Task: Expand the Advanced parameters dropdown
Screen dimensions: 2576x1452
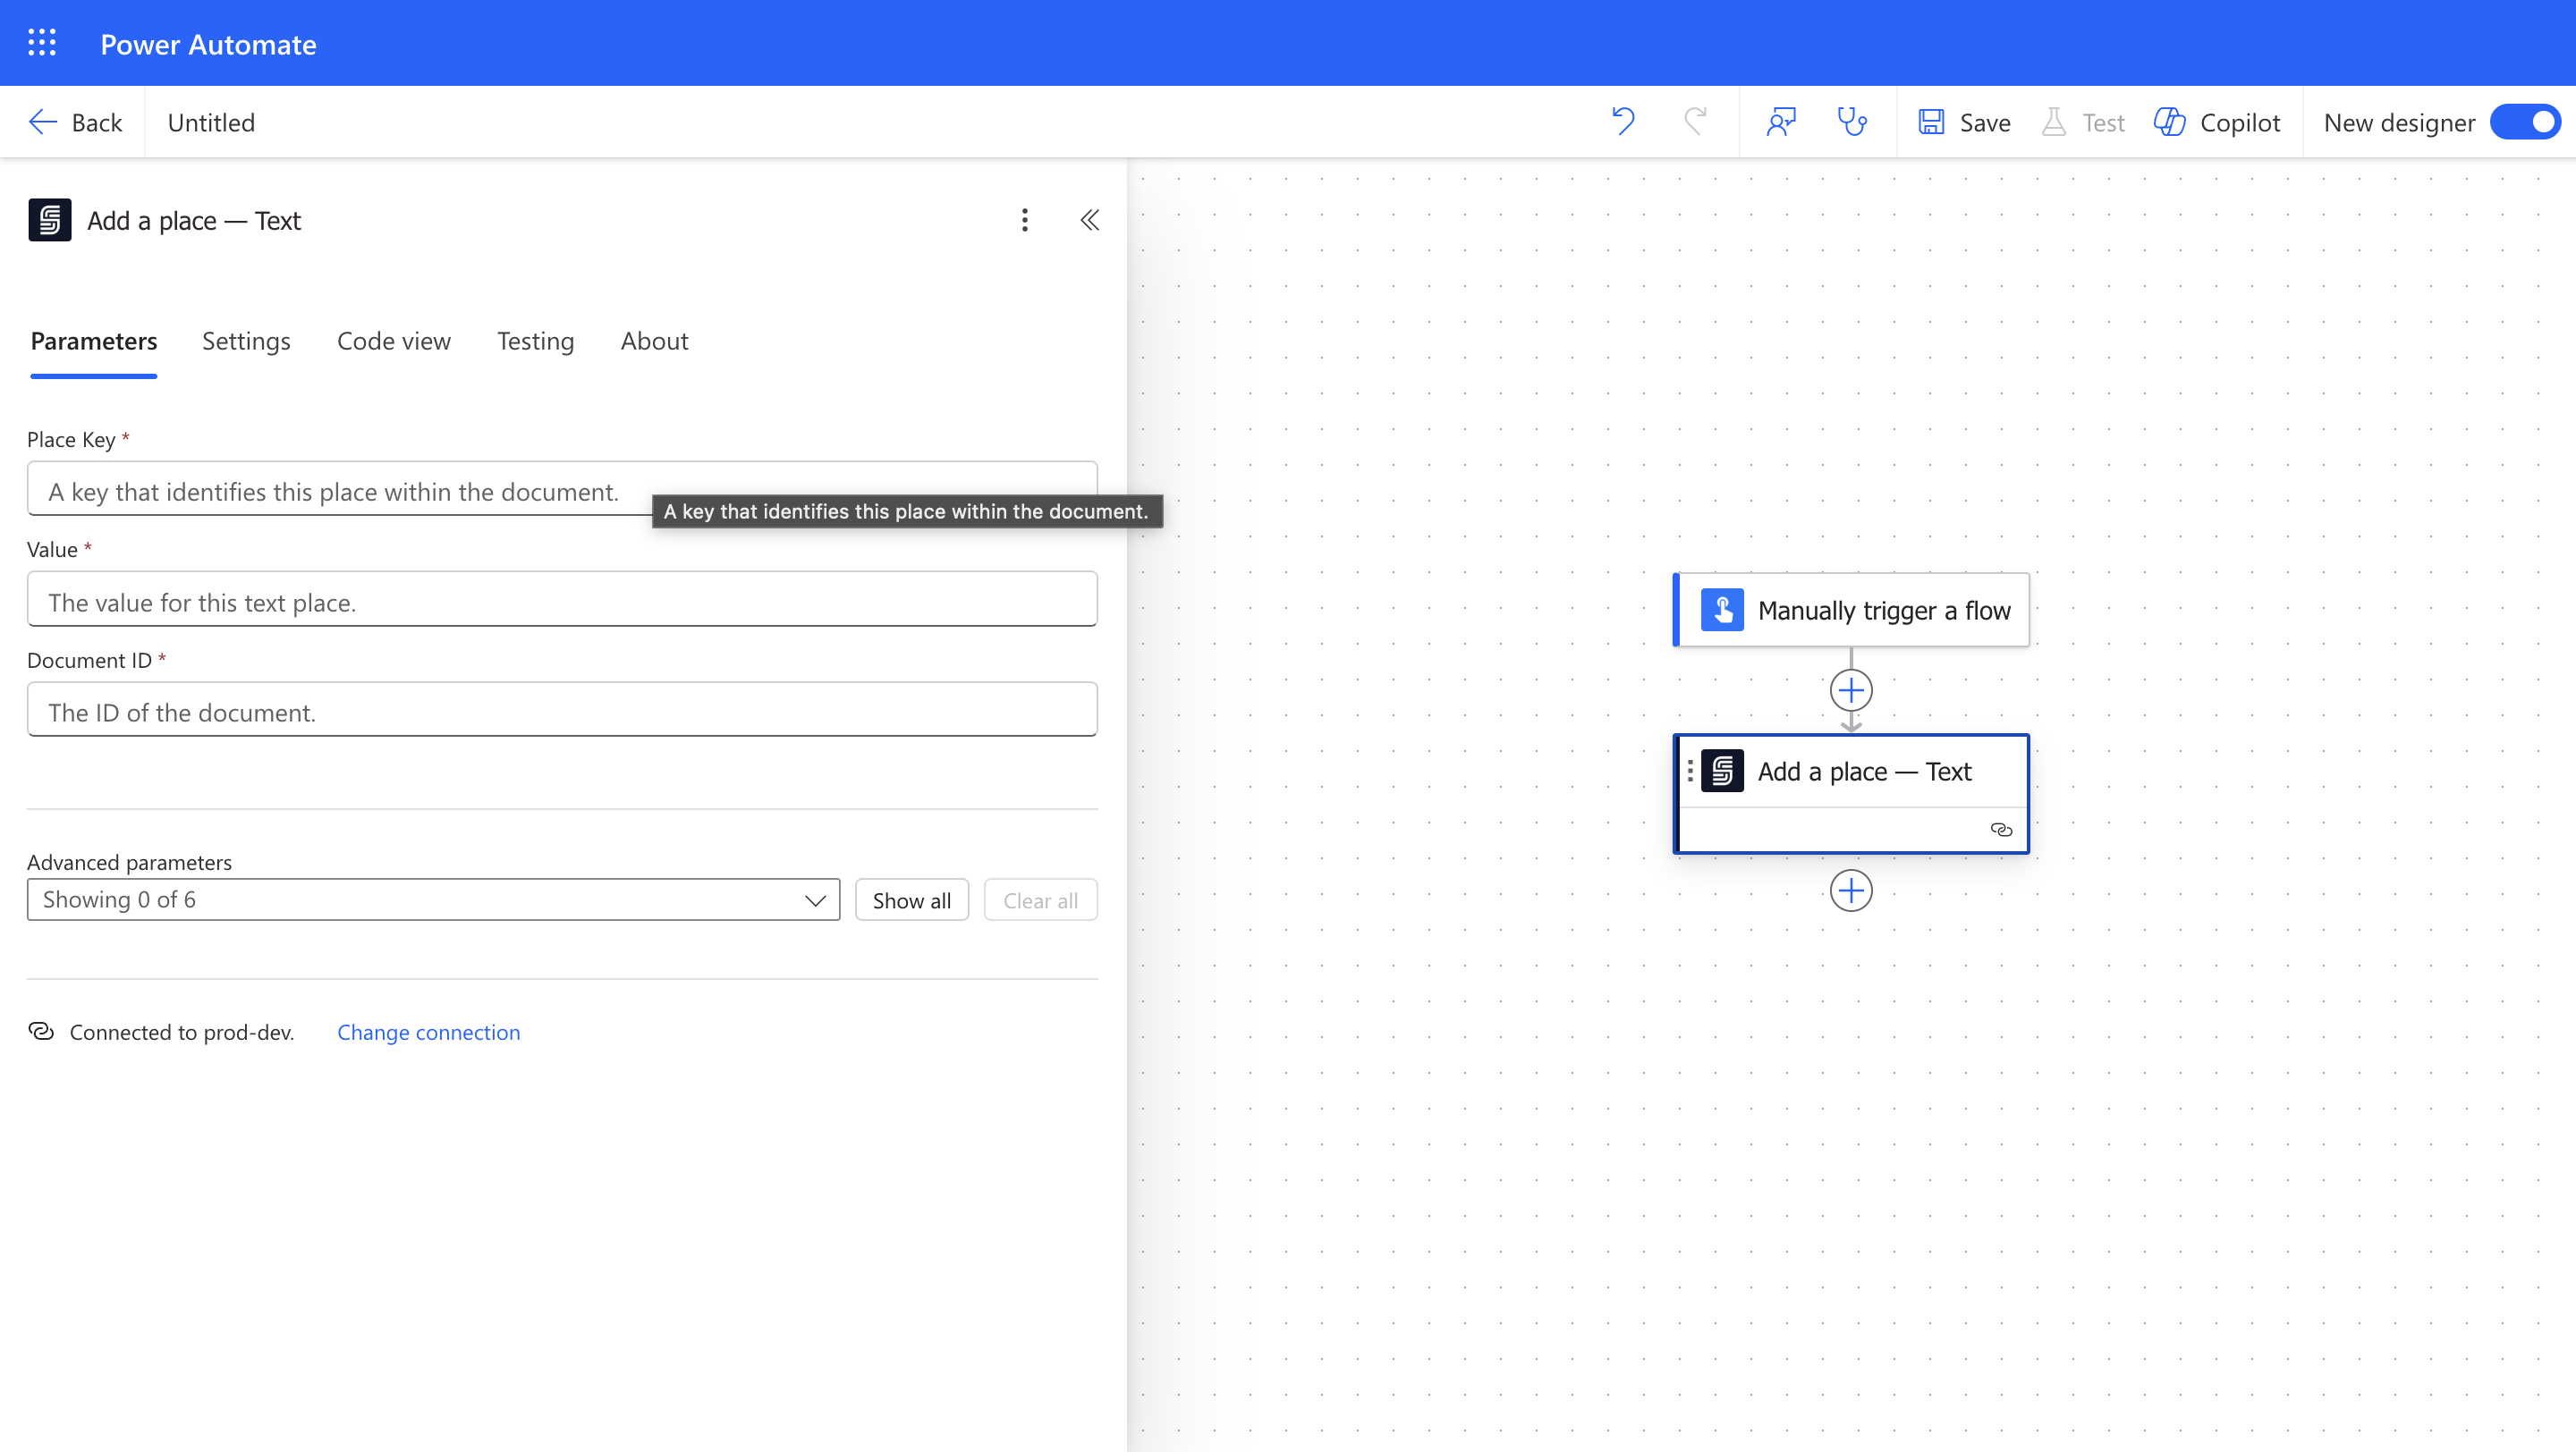Action: coord(433,899)
